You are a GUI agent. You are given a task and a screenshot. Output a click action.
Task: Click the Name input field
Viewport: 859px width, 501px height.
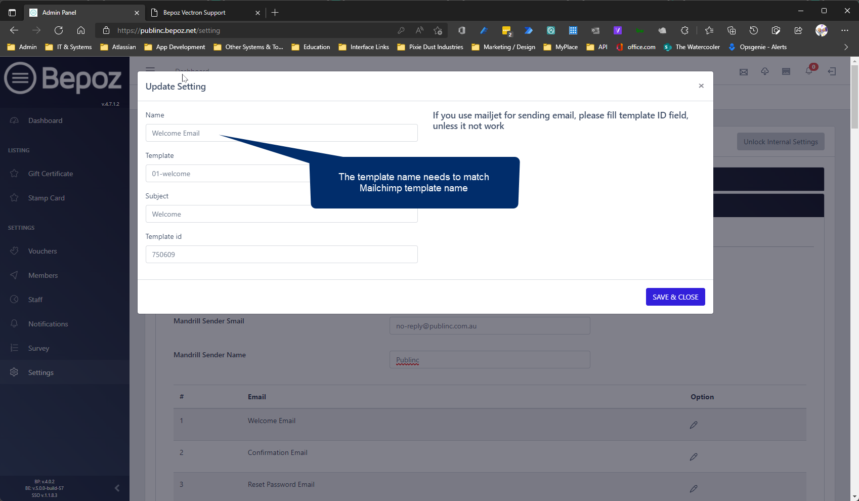[281, 133]
